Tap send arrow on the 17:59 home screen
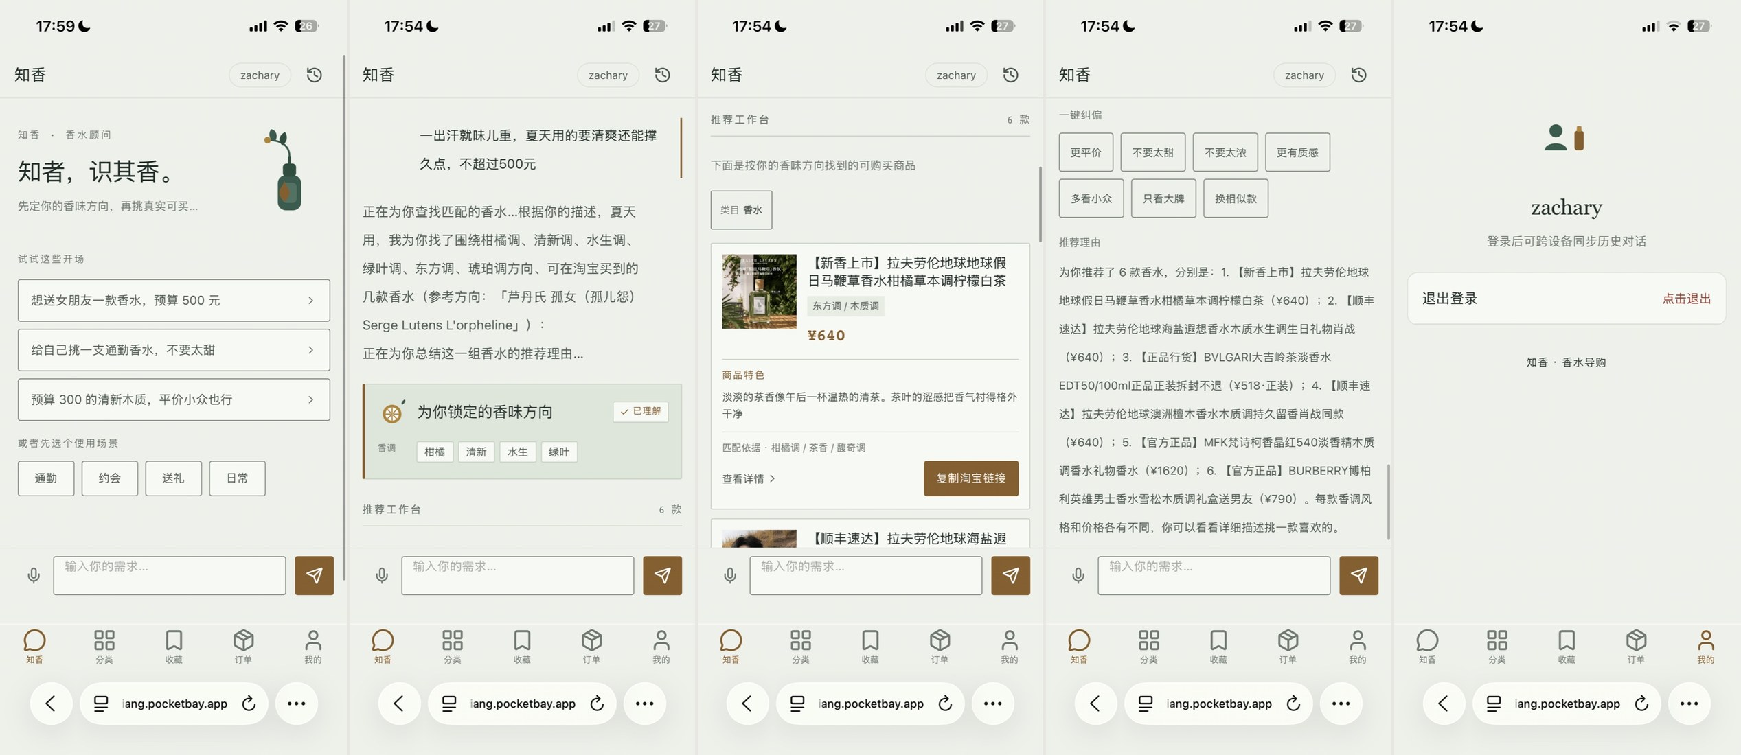Screen dimensions: 1741x755 pyautogui.click(x=315, y=575)
